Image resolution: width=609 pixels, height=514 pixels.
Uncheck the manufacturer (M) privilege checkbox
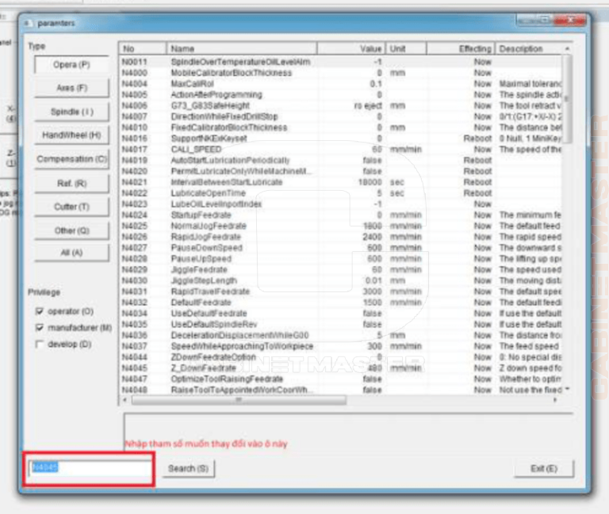(40, 328)
